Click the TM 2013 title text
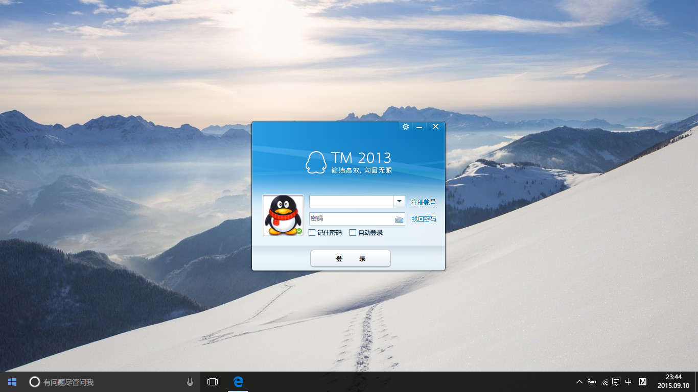Image resolution: width=698 pixels, height=392 pixels. pos(361,157)
